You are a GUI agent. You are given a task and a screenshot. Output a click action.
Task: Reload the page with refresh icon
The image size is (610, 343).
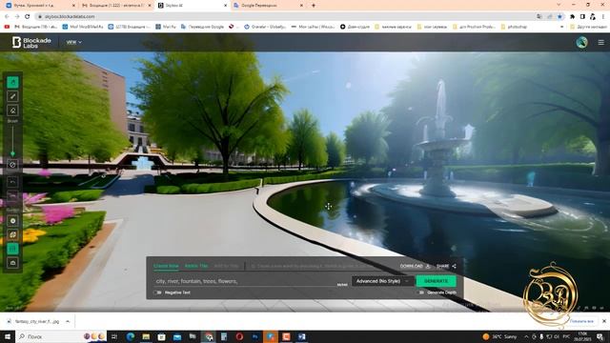(28, 16)
